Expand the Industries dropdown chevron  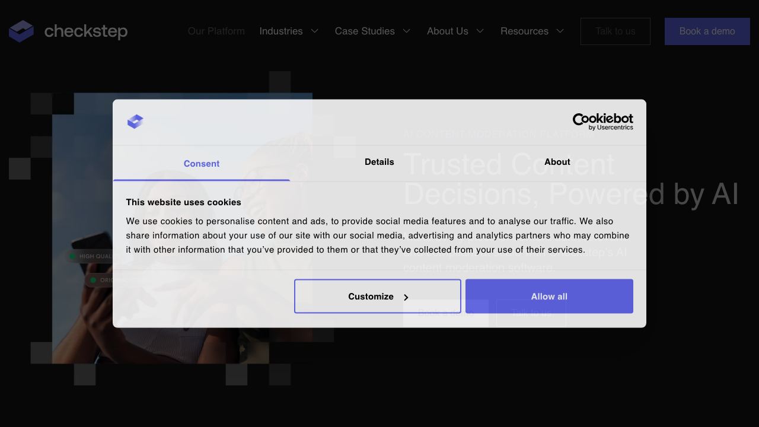tap(315, 31)
